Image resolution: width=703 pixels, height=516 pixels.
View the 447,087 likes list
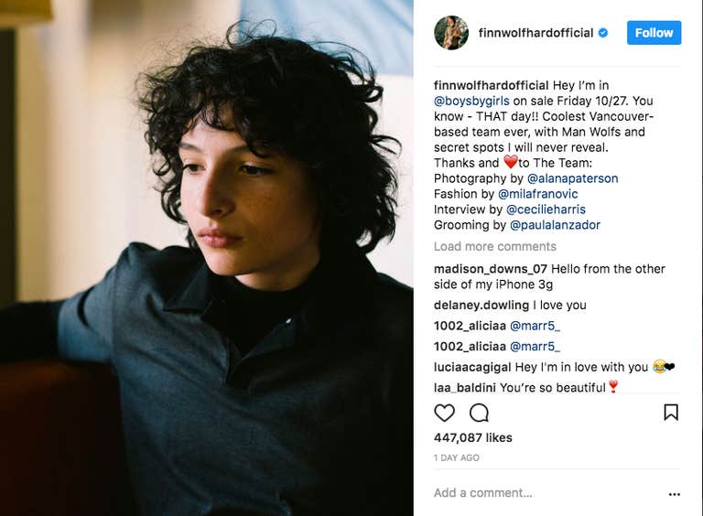pyautogui.click(x=473, y=438)
